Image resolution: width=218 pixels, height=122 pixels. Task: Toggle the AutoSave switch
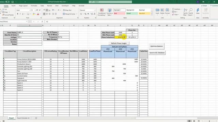click(7, 2)
